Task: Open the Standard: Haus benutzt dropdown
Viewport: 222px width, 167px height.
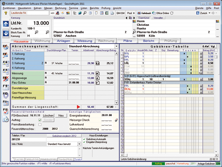Action: click(79, 144)
